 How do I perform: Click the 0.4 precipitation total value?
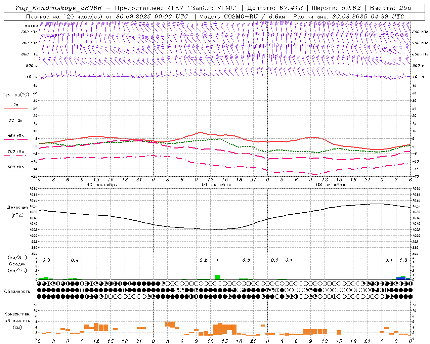(75, 260)
